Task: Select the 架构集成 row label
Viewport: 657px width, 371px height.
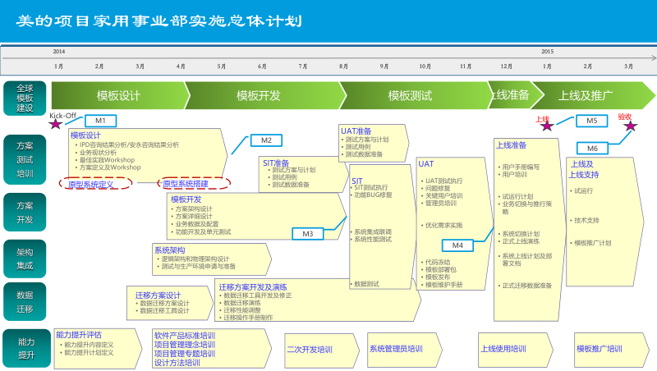Action: pyautogui.click(x=25, y=259)
